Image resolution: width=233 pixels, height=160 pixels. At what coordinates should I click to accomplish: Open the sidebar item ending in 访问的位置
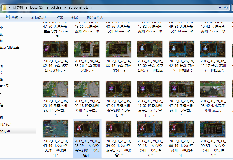(x=10, y=47)
